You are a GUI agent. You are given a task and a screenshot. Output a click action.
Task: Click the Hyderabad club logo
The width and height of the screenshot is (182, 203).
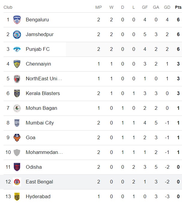point(17,196)
